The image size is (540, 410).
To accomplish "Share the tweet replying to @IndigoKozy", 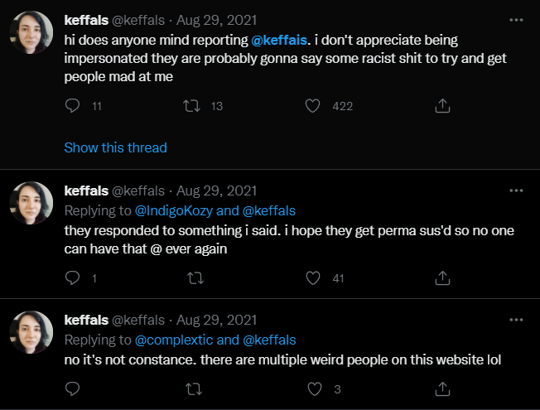I will coord(442,277).
